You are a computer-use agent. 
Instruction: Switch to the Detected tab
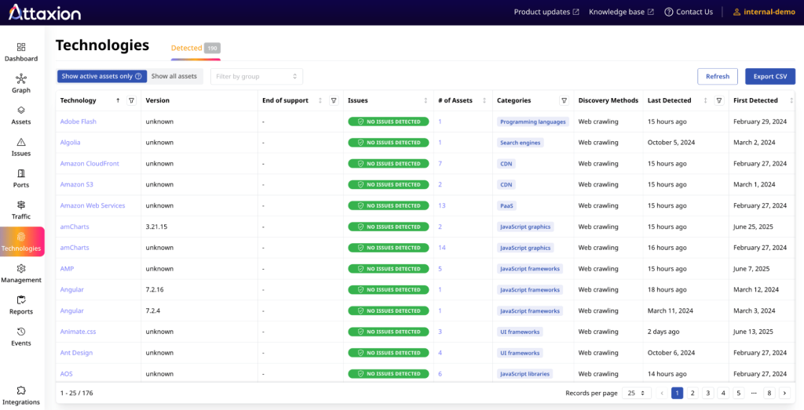pos(196,48)
